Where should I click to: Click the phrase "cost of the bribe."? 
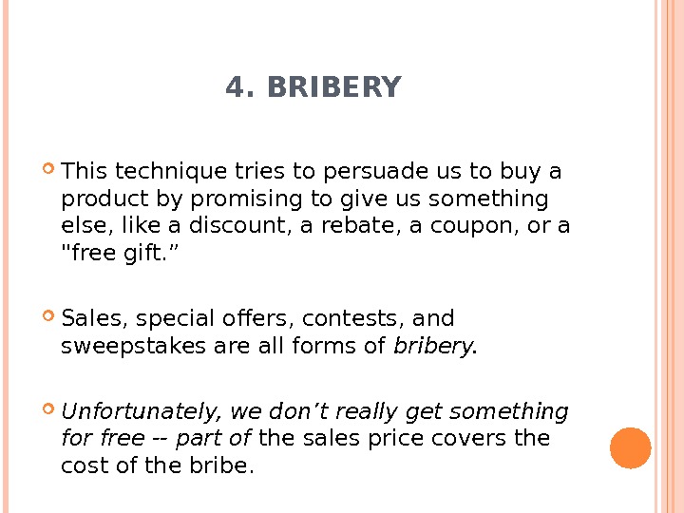click(158, 466)
